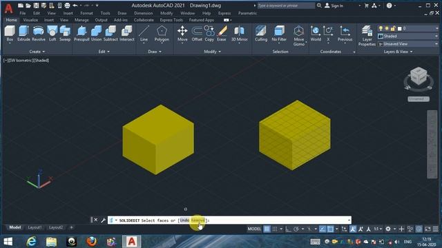
Task: Use the Erase tool
Action: point(222,34)
